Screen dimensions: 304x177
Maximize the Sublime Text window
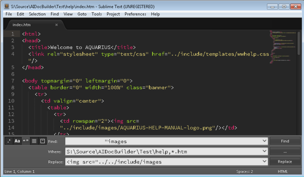284,7
